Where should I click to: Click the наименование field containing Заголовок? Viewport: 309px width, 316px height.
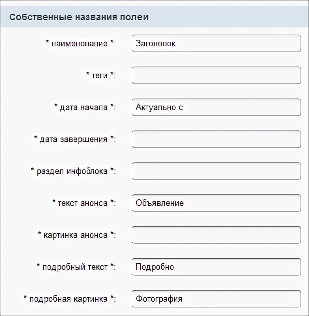point(216,43)
